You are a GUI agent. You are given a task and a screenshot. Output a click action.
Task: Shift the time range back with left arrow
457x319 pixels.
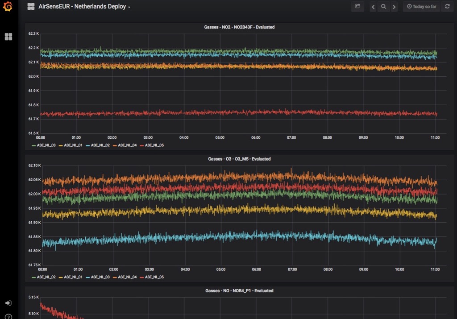pos(373,7)
